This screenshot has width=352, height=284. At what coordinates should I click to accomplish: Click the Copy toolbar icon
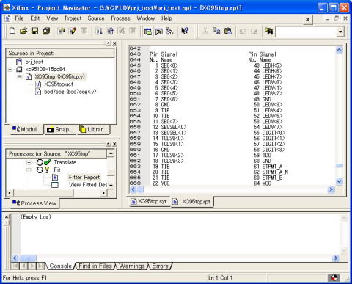pyautogui.click(x=216, y=31)
